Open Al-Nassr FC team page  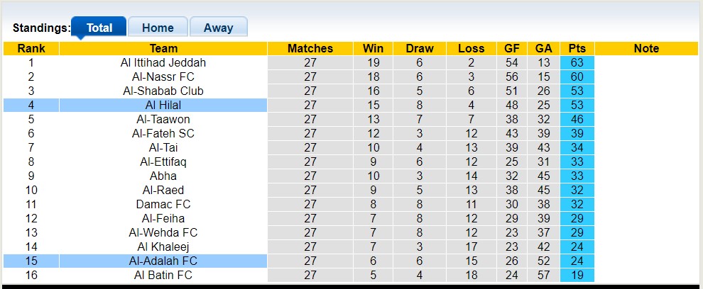pos(163,76)
